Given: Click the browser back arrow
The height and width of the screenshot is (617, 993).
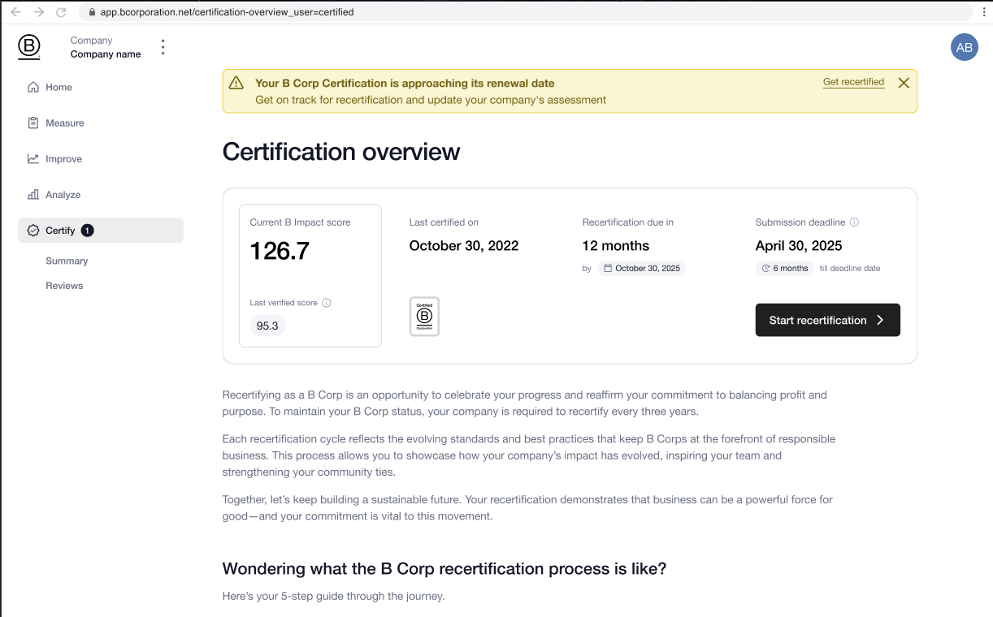Looking at the screenshot, I should [x=15, y=12].
